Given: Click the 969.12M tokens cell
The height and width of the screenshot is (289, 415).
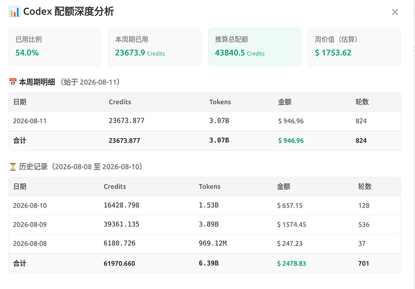Looking at the screenshot, I should click(x=213, y=243).
